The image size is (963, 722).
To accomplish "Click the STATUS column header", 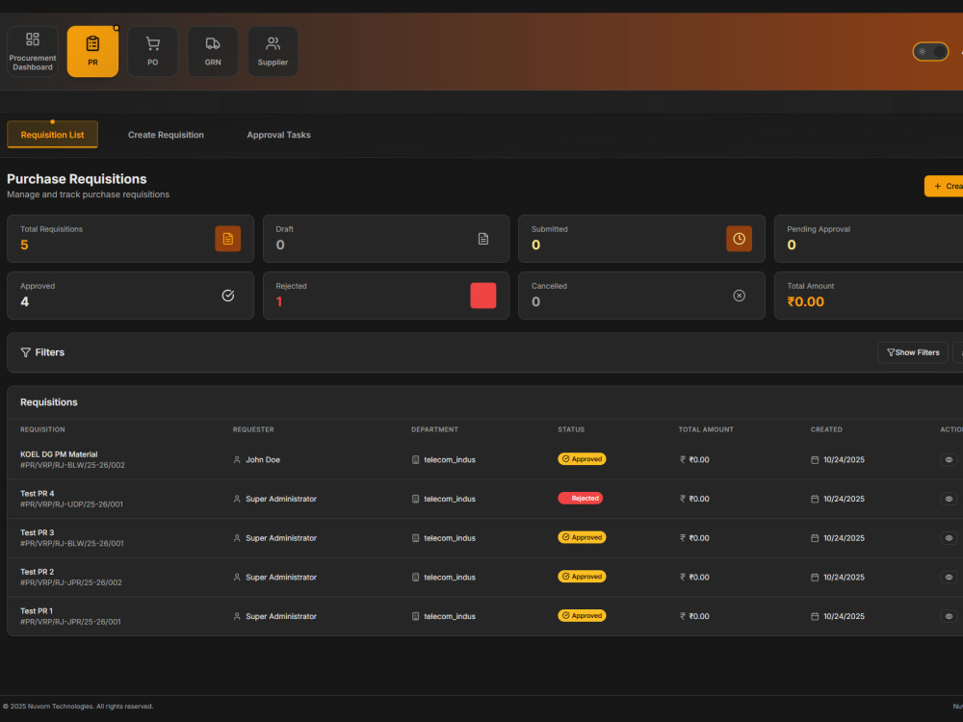I will click(571, 429).
